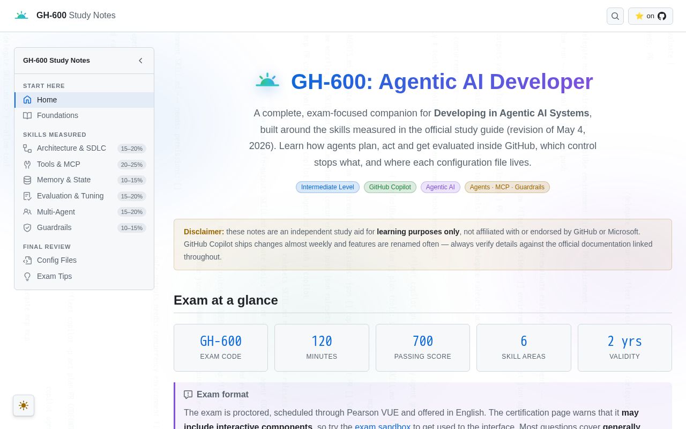Click the Exam Tips lightbulb icon

(x=27, y=277)
